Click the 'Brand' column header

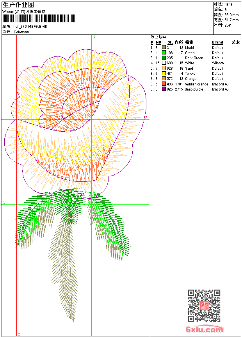pos(217,42)
